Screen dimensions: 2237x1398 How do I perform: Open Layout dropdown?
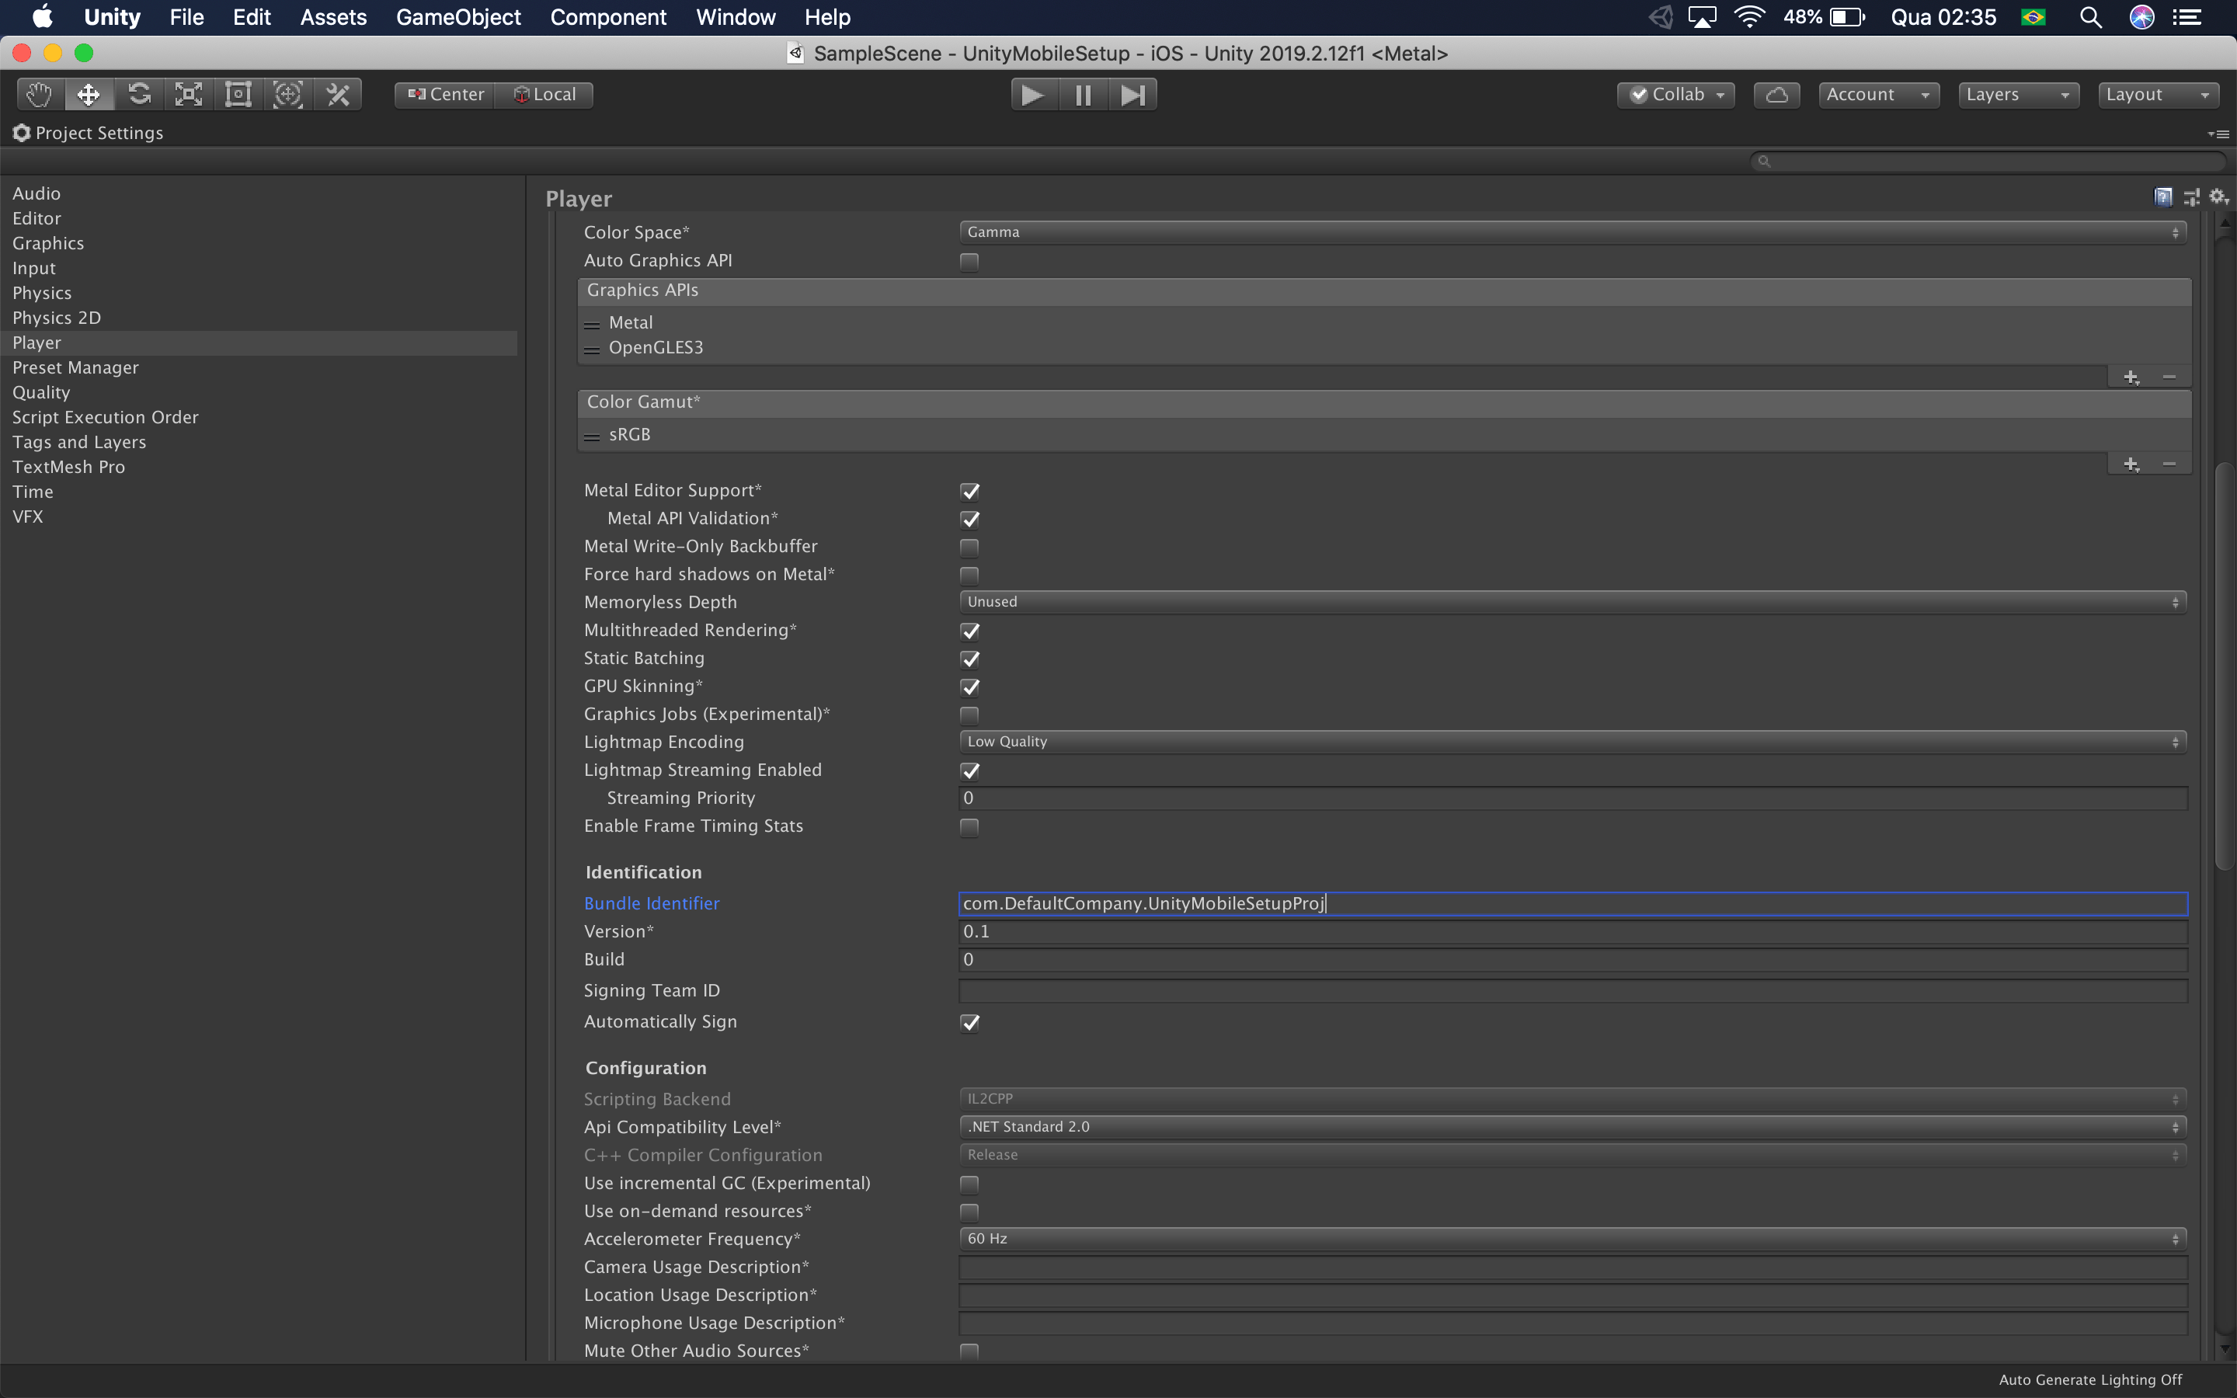(2158, 94)
